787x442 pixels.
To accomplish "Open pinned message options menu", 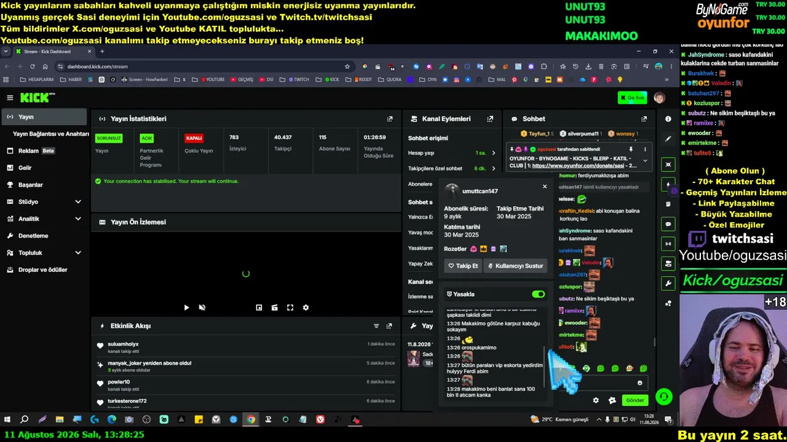I will 645,149.
